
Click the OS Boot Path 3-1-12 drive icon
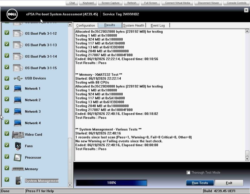pos(17,34)
